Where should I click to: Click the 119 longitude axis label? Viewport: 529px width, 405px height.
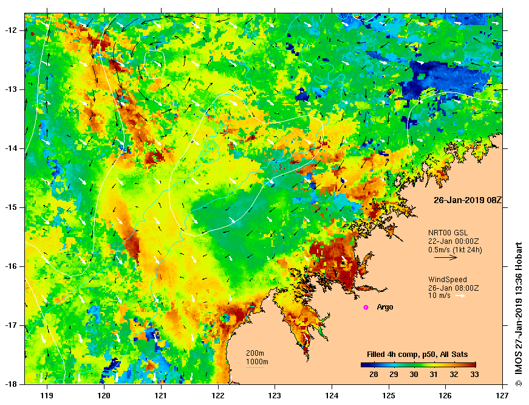pyautogui.click(x=47, y=395)
